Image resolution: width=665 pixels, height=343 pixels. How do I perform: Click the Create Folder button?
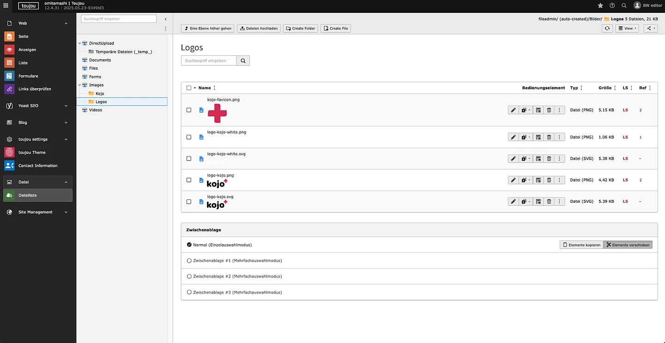(300, 28)
